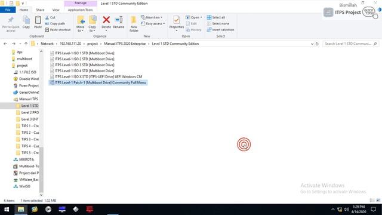Switch to large icons view in status bar
The image size is (382, 215).
pyautogui.click(x=378, y=201)
